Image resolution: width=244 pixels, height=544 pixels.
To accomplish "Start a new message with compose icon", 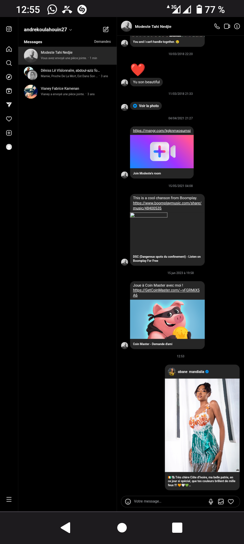I will [x=106, y=30].
